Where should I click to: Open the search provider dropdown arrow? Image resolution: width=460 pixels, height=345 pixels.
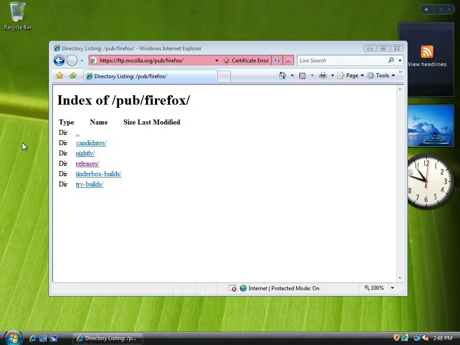(400, 61)
